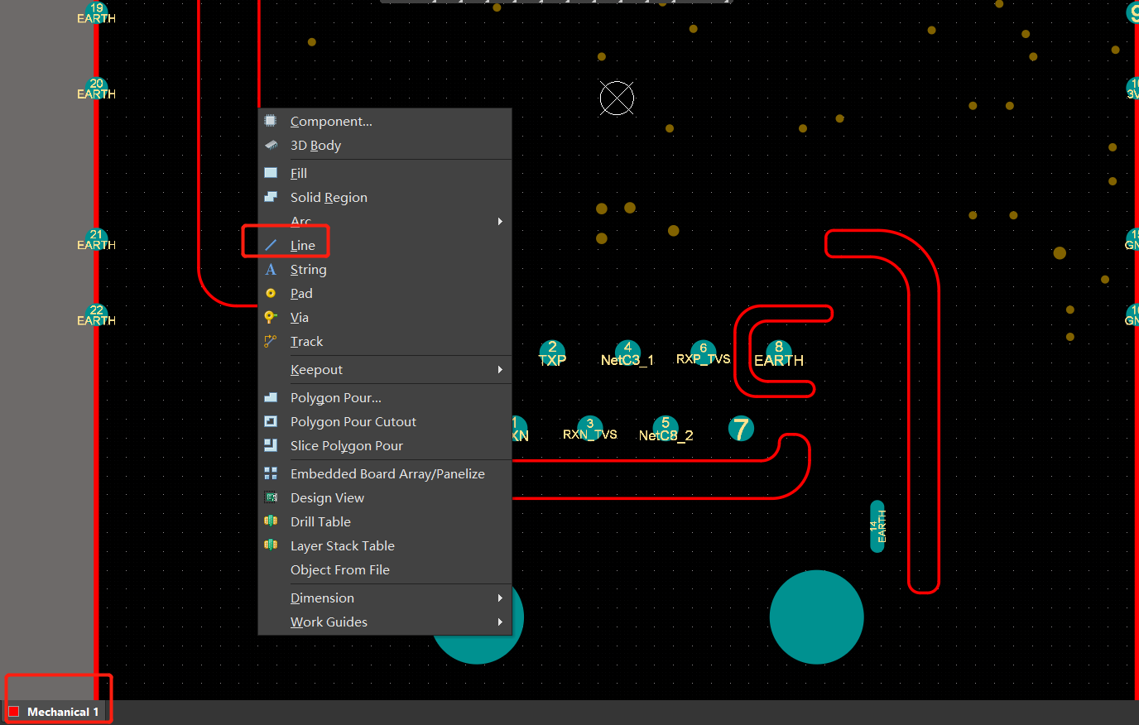Choose Solid Region menu entry
The width and height of the screenshot is (1139, 725).
click(x=385, y=197)
